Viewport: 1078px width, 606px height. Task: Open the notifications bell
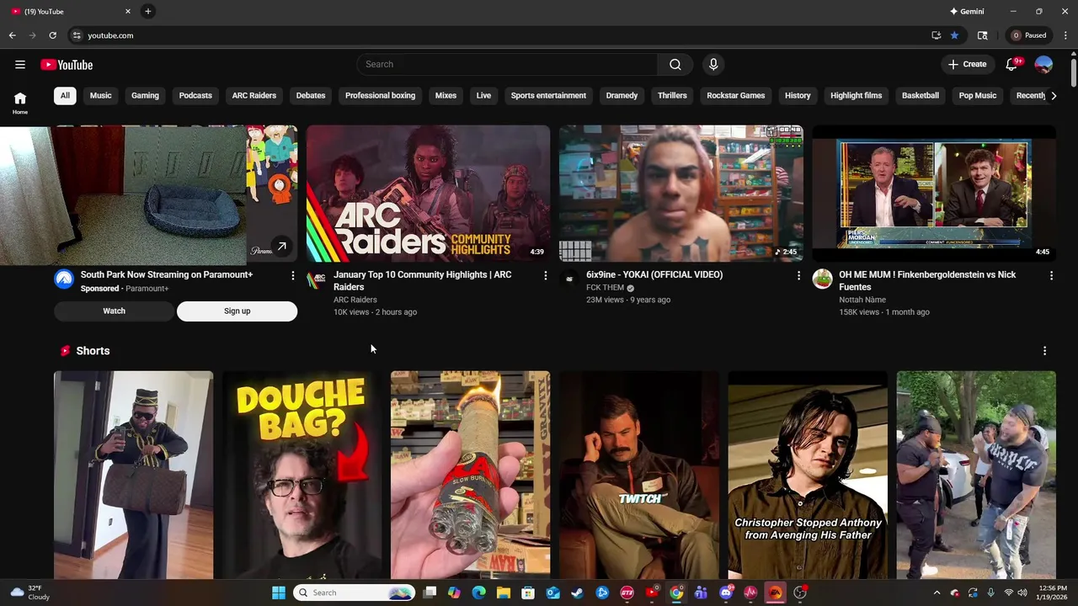(1011, 65)
